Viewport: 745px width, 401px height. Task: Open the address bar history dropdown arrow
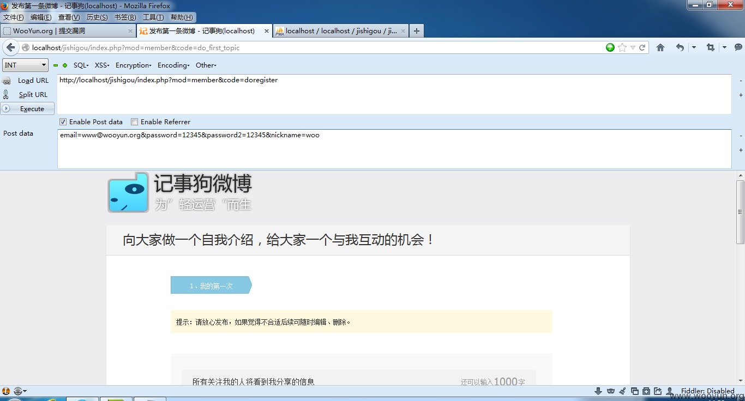(633, 47)
